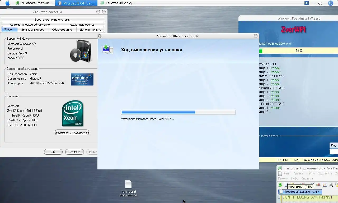Open the Панели menu in AkelPad
Viewport: 338px width, 203px height.
tap(283, 178)
